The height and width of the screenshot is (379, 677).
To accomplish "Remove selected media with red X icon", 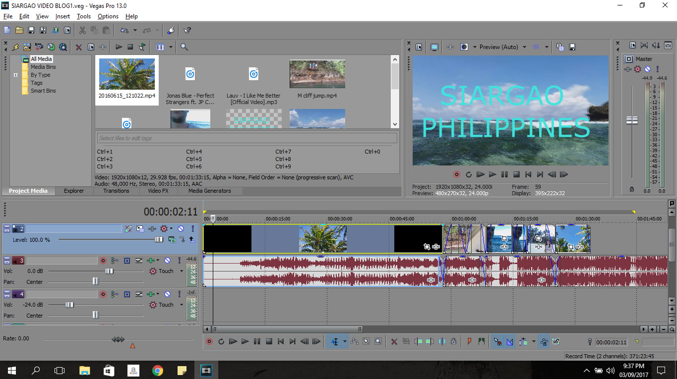I will pos(79,47).
